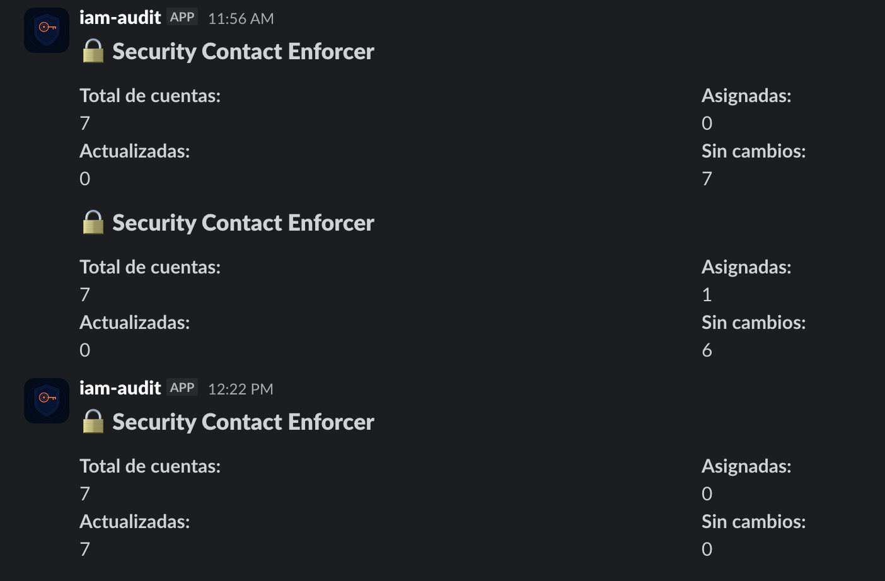Image resolution: width=885 pixels, height=581 pixels.
Task: Click the lock emoji in first Security Contact Enforcer header
Action: 93,51
